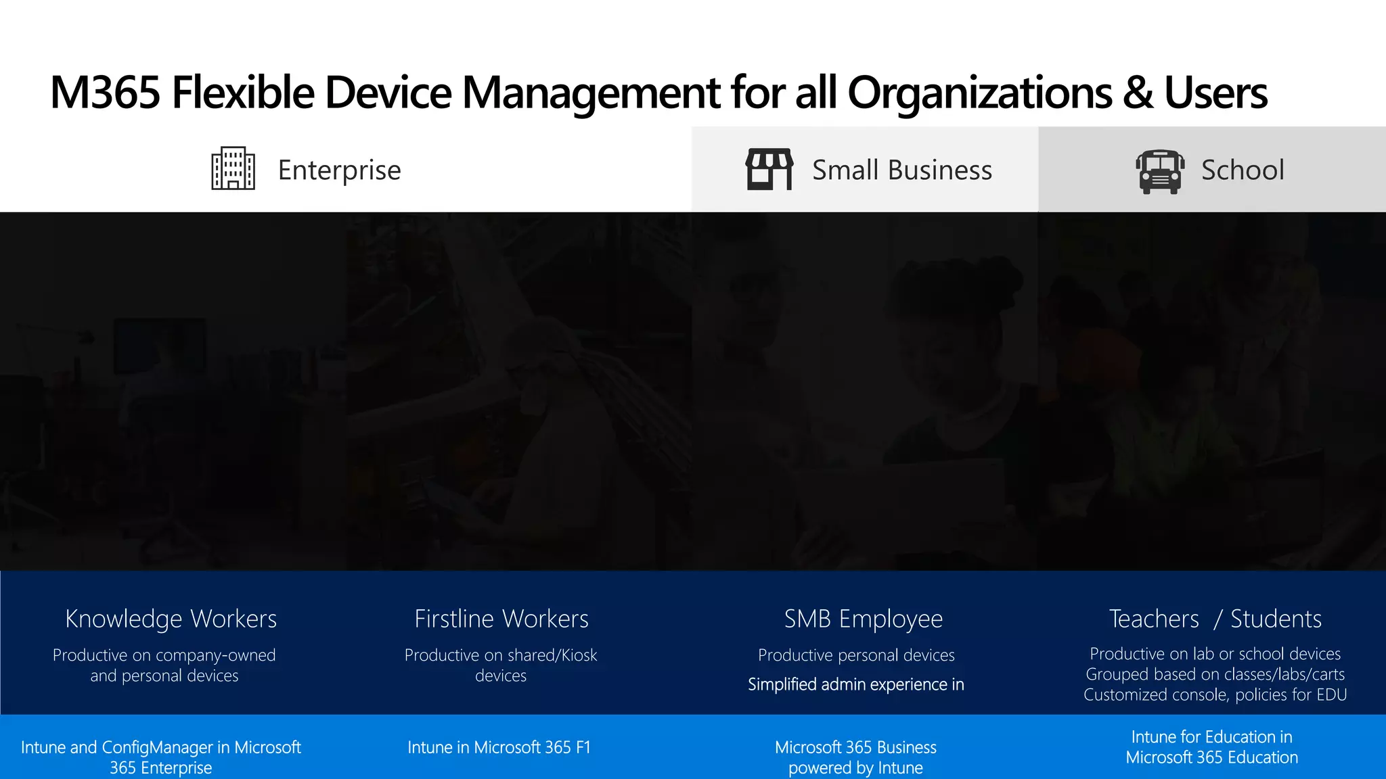The height and width of the screenshot is (779, 1386).
Task: Click the Enterprise office building icon
Action: [x=233, y=168]
